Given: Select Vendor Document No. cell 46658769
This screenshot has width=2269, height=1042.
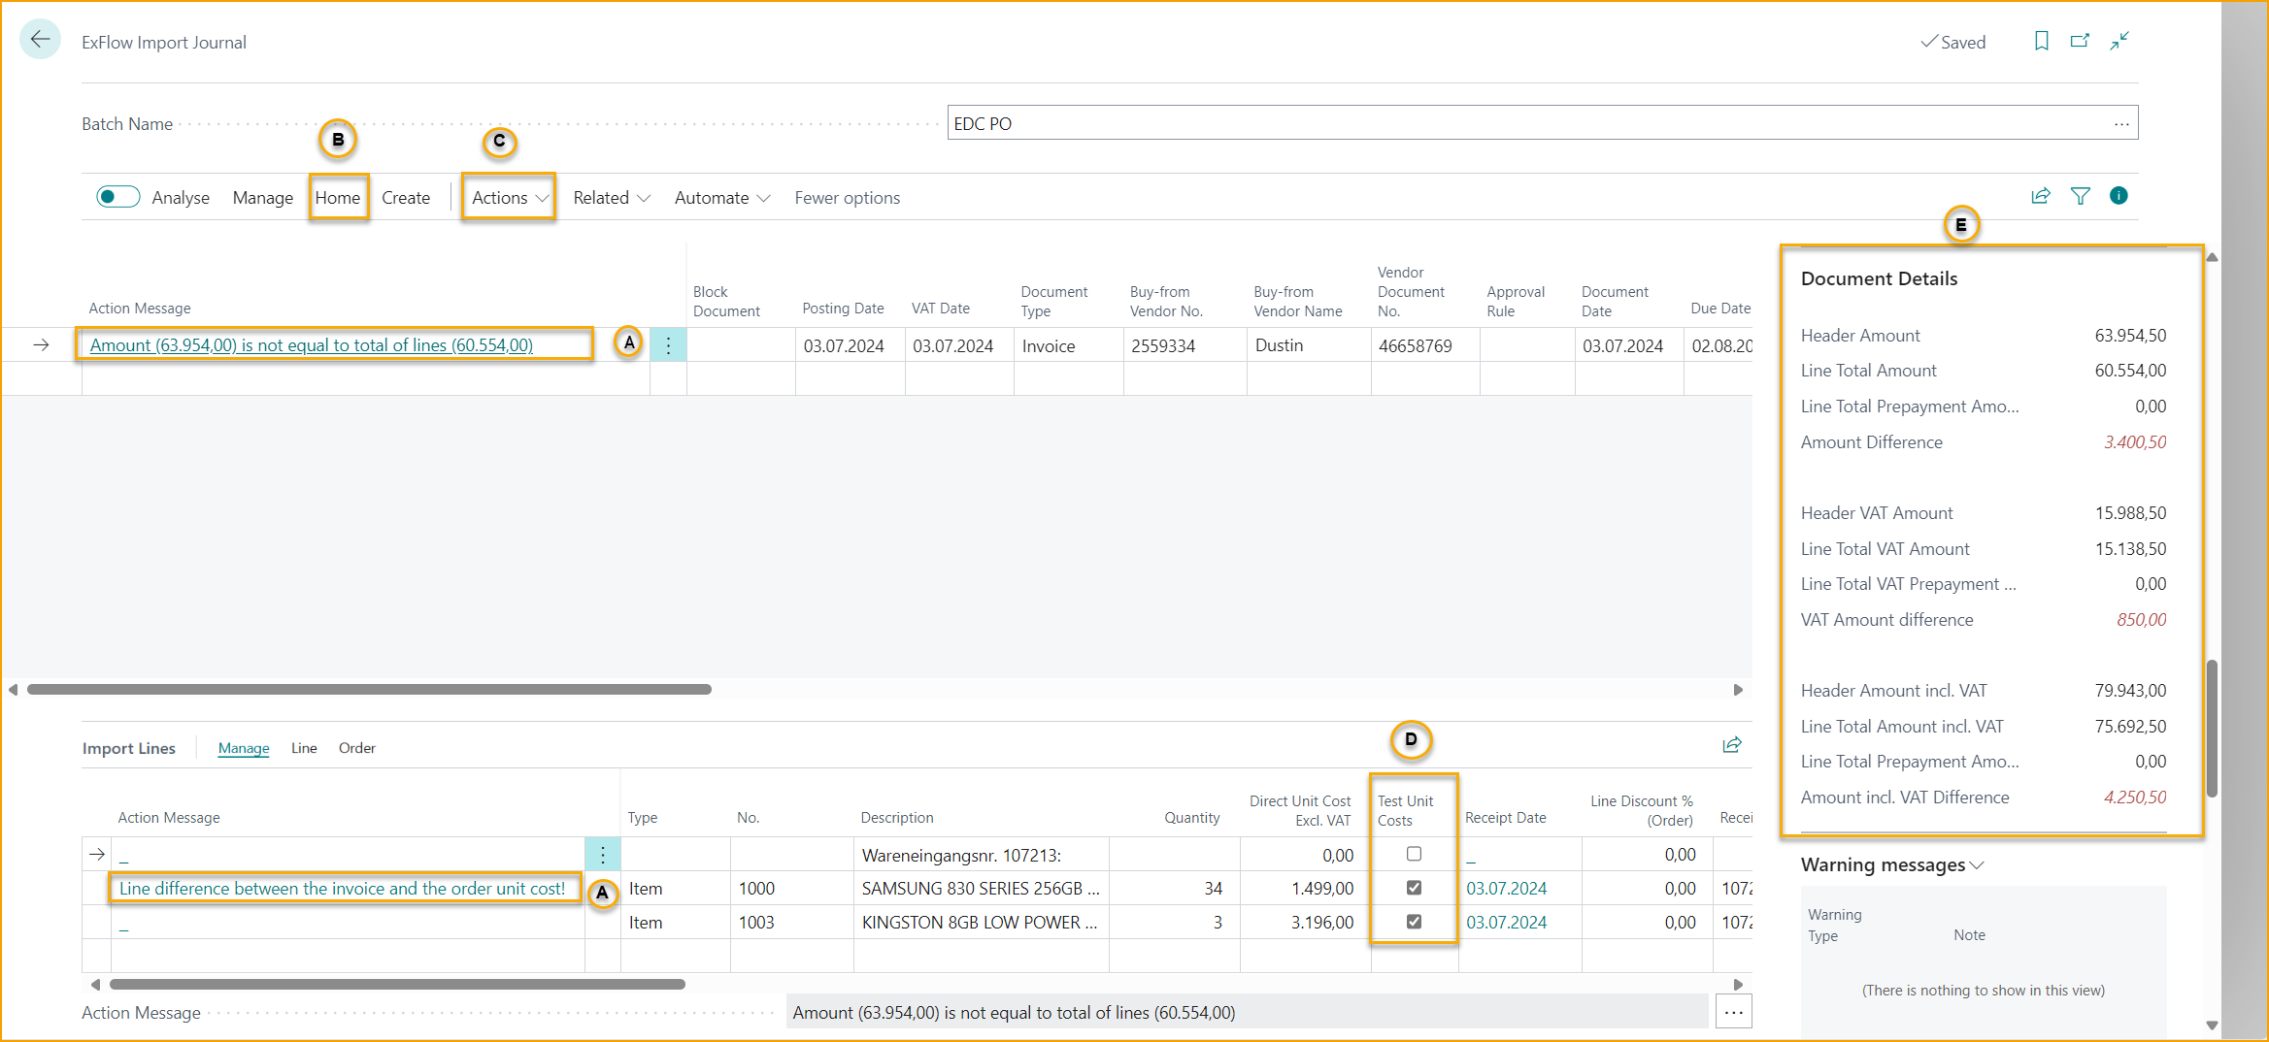Looking at the screenshot, I should click(1424, 345).
